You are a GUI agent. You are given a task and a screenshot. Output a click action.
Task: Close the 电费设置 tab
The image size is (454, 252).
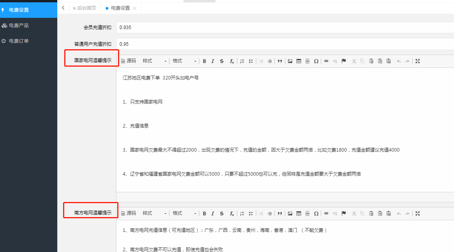(x=135, y=9)
